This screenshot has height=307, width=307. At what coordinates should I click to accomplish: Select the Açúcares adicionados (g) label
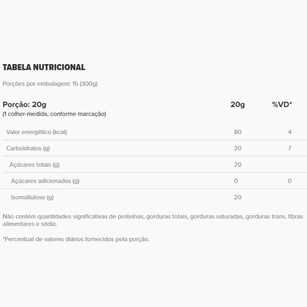click(x=45, y=181)
